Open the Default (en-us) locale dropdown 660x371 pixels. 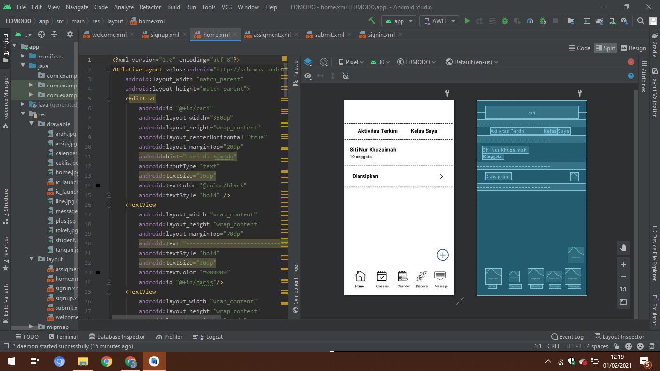click(472, 62)
